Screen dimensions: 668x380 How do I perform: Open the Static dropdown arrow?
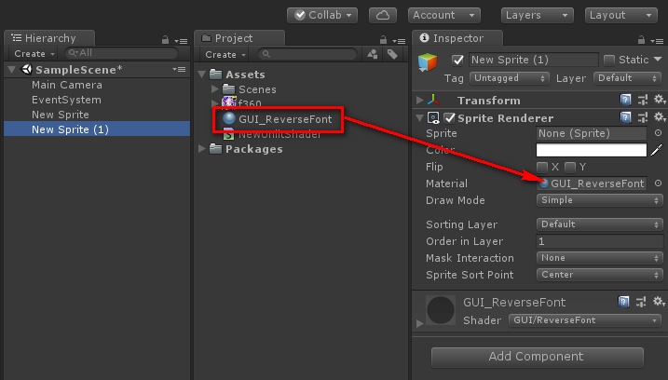tap(658, 60)
